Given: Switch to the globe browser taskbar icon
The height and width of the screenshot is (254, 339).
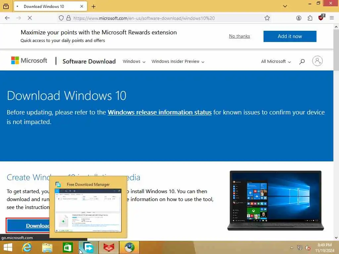Looking at the screenshot, I should (129, 247).
